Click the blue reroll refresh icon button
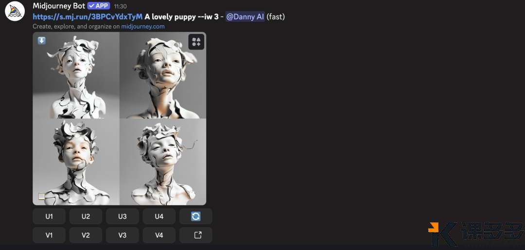525x250 pixels. (196, 216)
